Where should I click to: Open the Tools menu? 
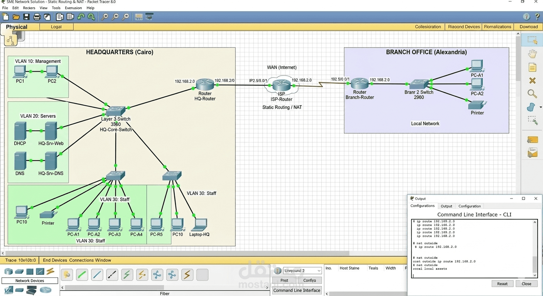pos(56,8)
